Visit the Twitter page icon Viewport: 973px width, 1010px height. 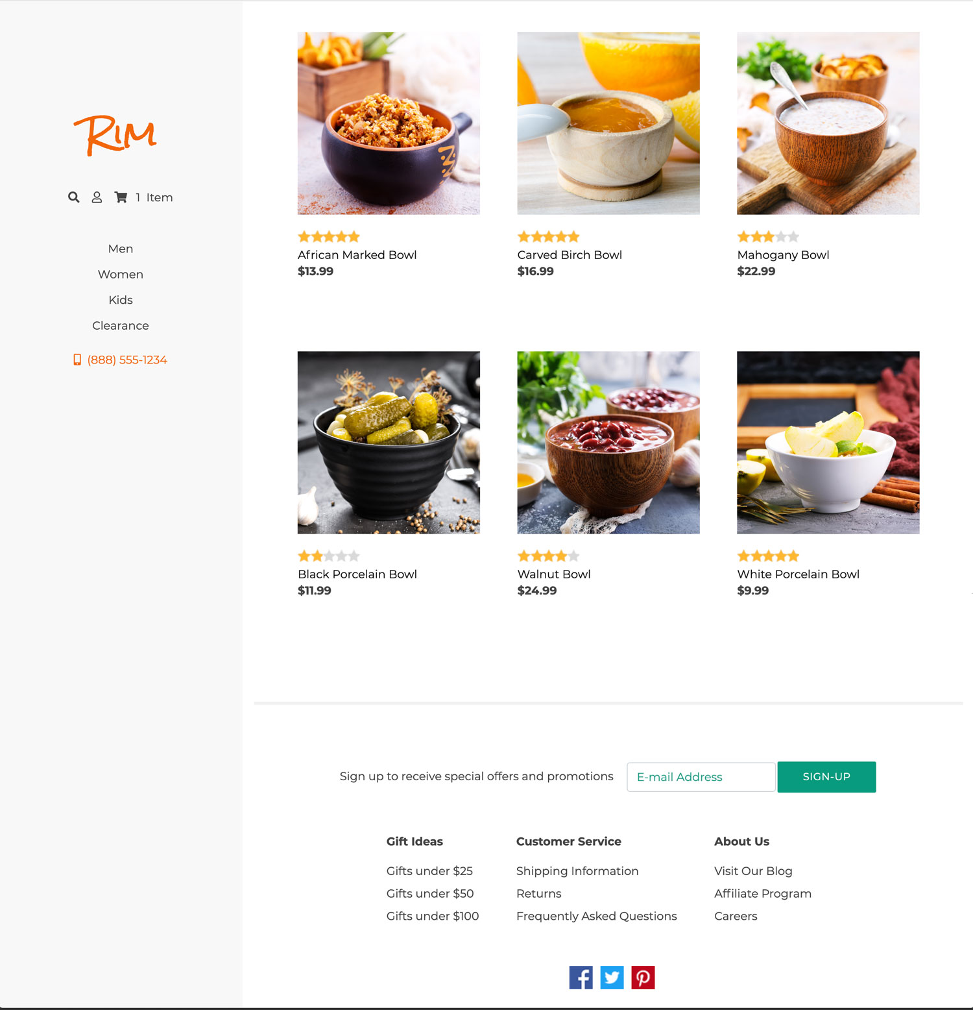pos(612,978)
